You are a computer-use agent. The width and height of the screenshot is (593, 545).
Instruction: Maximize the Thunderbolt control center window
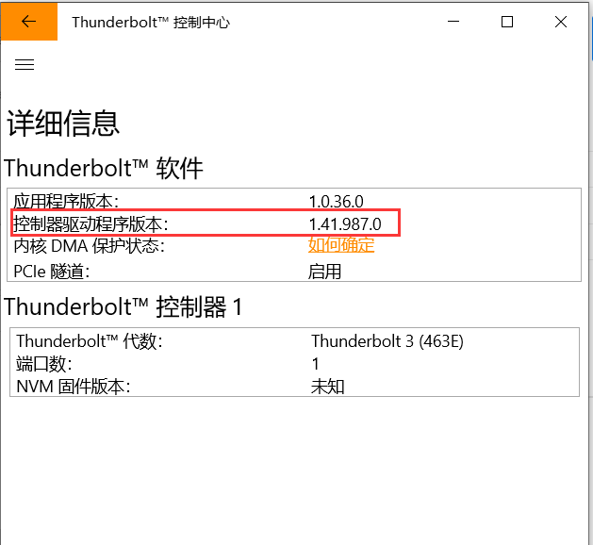(507, 22)
